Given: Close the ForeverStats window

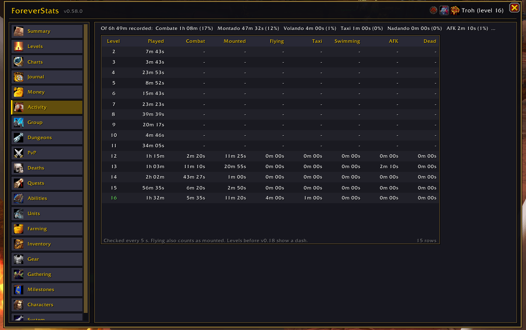Looking at the screenshot, I should pyautogui.click(x=514, y=8).
